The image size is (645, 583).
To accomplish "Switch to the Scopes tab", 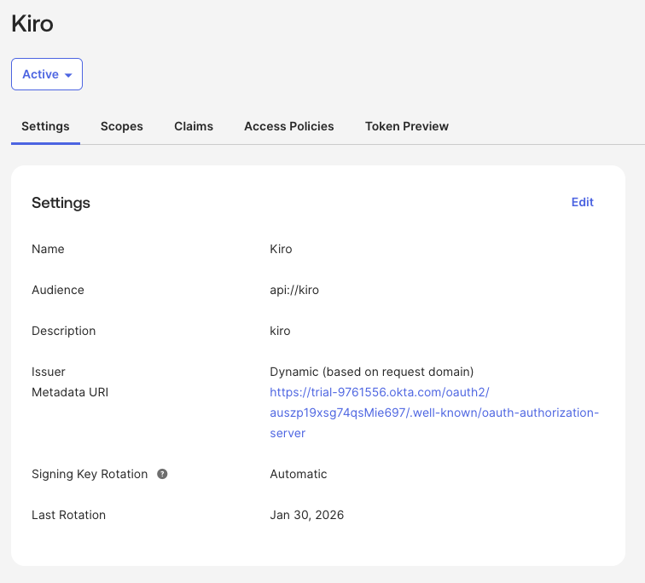I will (122, 126).
